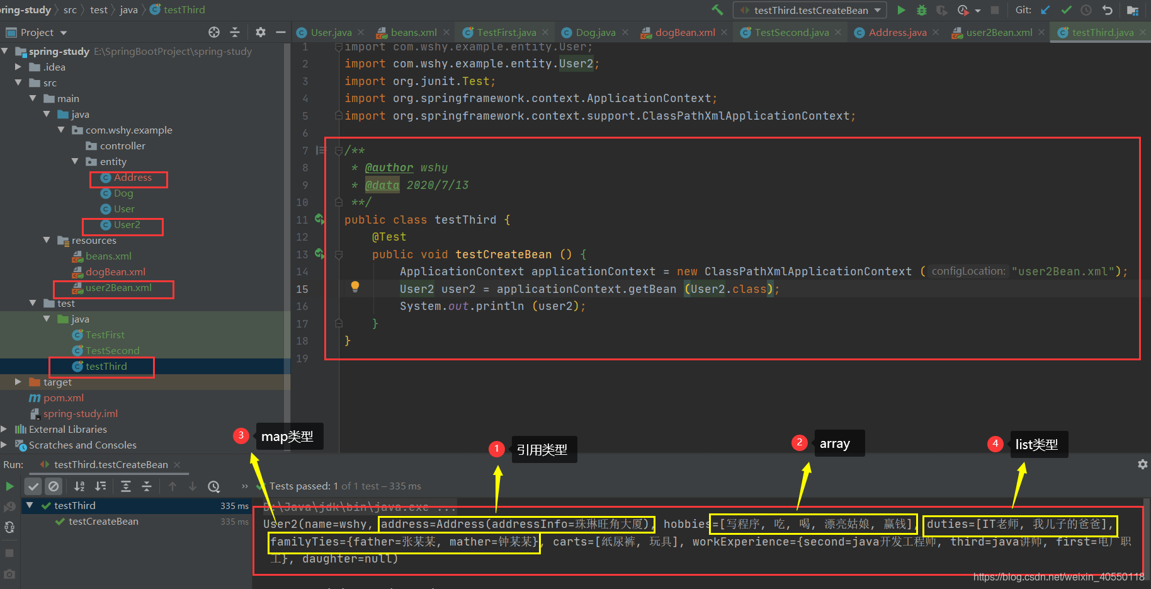Expand all test results in the Run toolbar
Screen dimensions: 1151x589
coord(126,486)
